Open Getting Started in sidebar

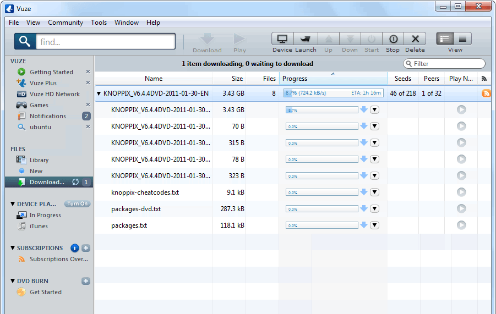coord(51,72)
